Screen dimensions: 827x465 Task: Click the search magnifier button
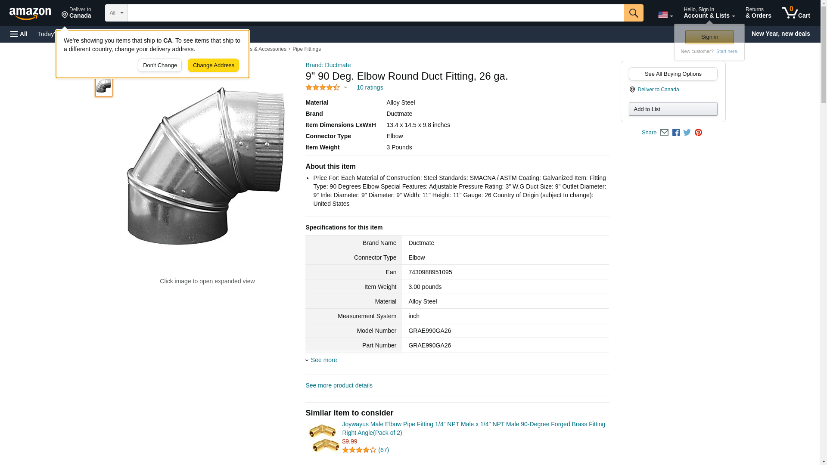click(633, 13)
